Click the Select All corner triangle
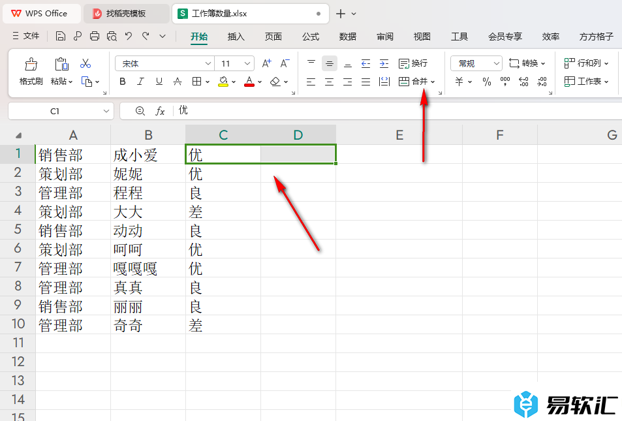Viewport: 622px width, 421px height. (x=18, y=135)
